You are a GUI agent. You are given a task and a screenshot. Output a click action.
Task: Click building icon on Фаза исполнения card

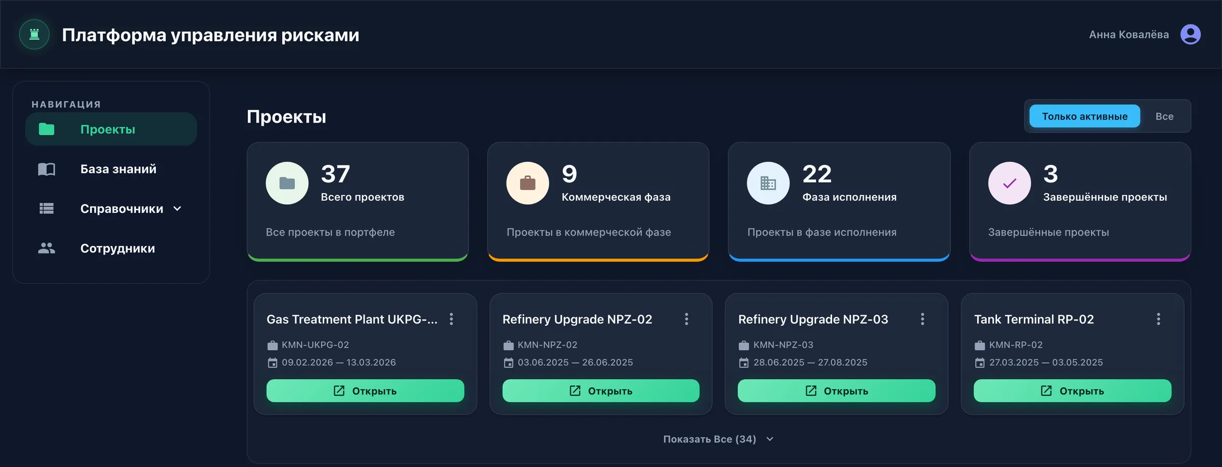pyautogui.click(x=768, y=183)
